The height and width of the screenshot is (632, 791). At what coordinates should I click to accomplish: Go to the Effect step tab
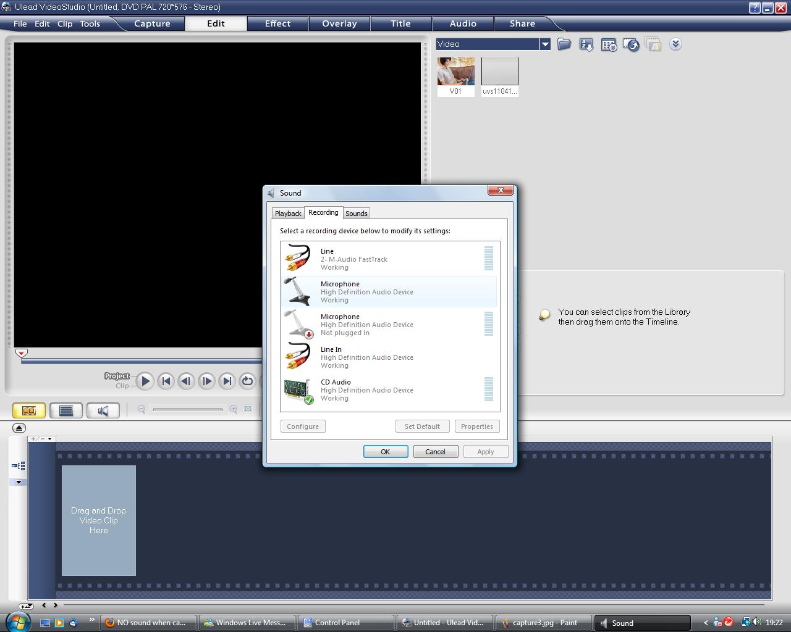(277, 23)
